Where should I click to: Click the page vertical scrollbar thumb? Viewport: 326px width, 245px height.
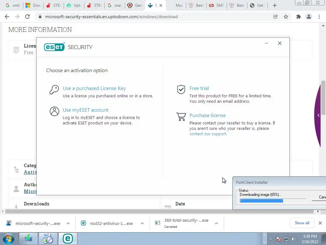323,98
